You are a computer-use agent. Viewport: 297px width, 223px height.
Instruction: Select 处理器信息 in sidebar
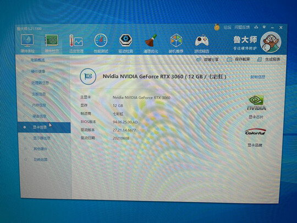pos(40,83)
